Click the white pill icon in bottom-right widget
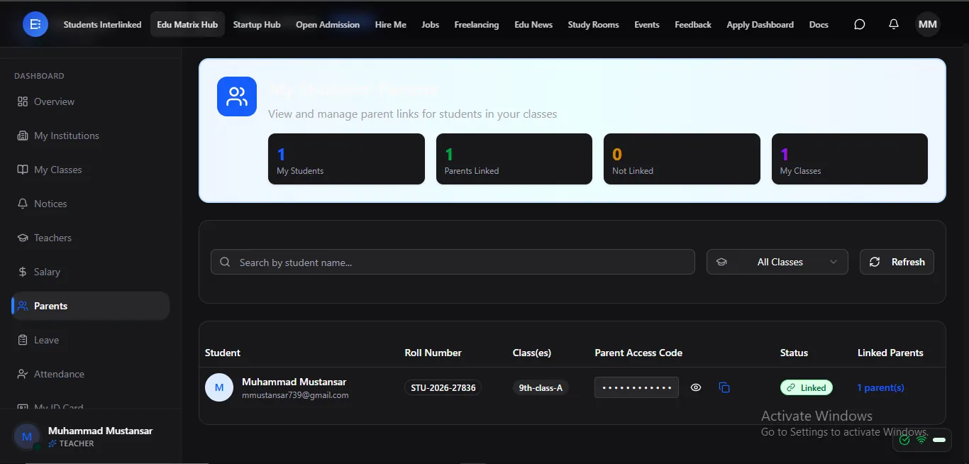This screenshot has height=464, width=969. 939,440
